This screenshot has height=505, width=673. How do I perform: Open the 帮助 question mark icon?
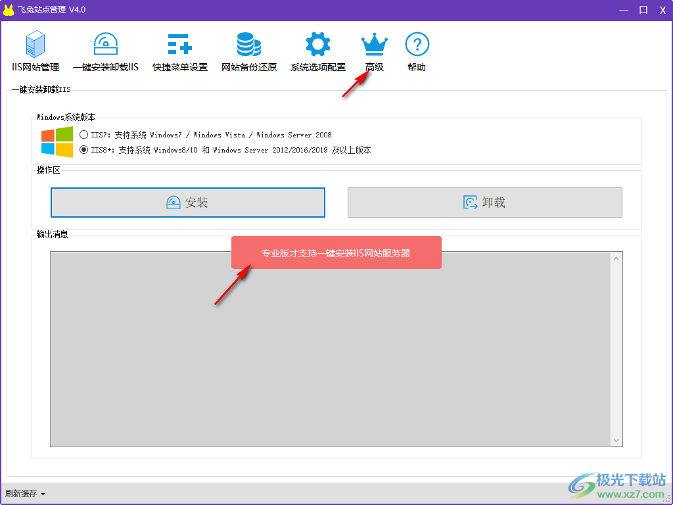pyautogui.click(x=417, y=45)
